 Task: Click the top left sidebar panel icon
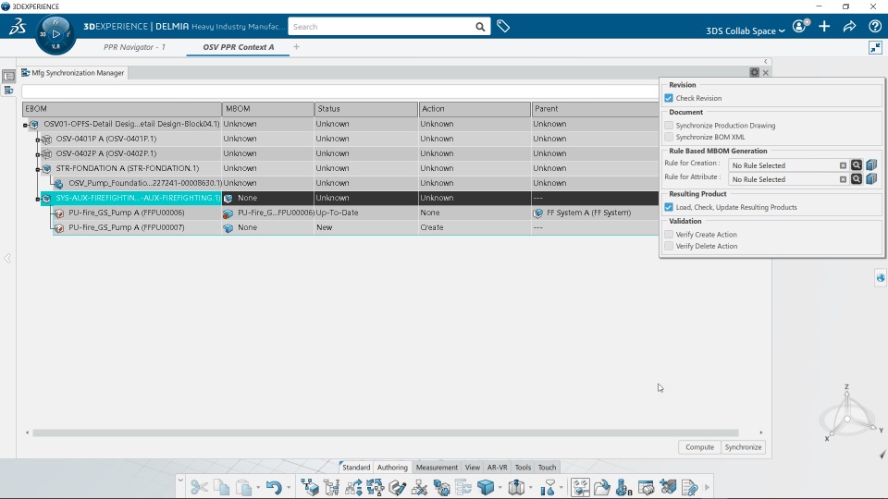point(8,76)
